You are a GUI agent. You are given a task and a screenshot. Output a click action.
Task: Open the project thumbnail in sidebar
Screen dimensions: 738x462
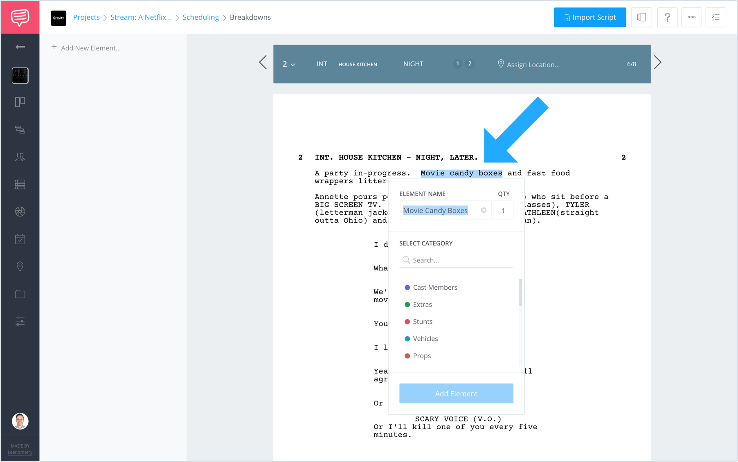coord(20,76)
